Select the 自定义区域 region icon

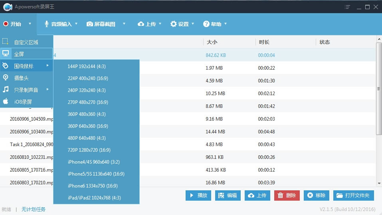click(x=5, y=41)
